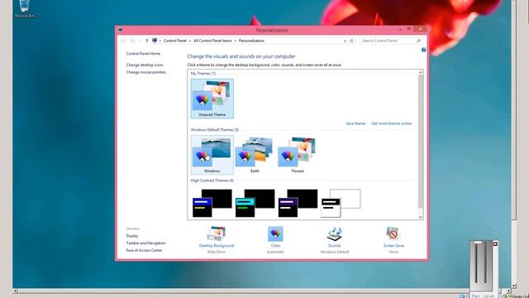Choose the high contrast theme with purple bar
This screenshot has width=529, height=298.
[x=298, y=203]
